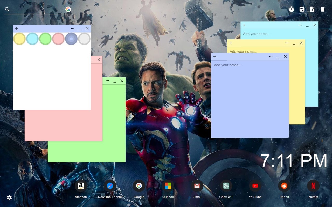Viewport: 332px width, 207px height.
Task: Open the cyan note's three-dot options
Action: point(300,25)
